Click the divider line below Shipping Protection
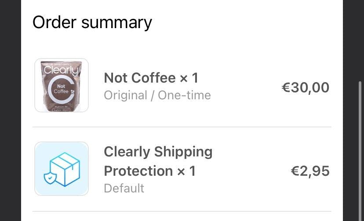This screenshot has width=364, height=221. coord(182,211)
